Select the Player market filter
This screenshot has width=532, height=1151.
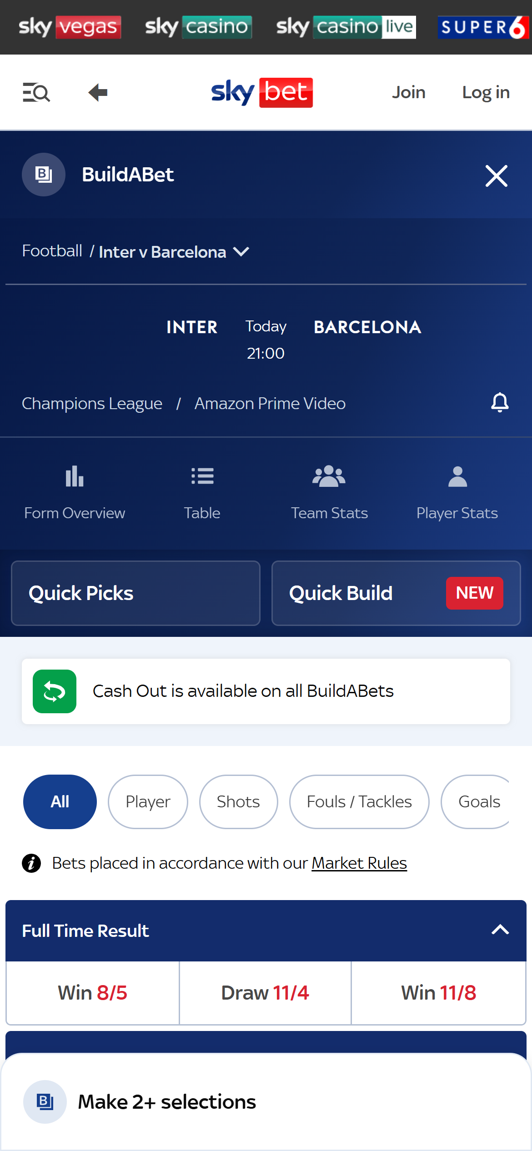click(147, 801)
